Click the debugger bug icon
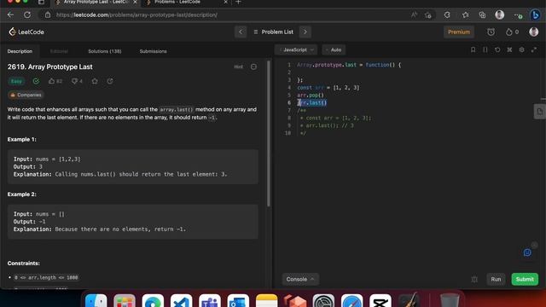Viewport: 546px width, 307px height. coord(474,279)
